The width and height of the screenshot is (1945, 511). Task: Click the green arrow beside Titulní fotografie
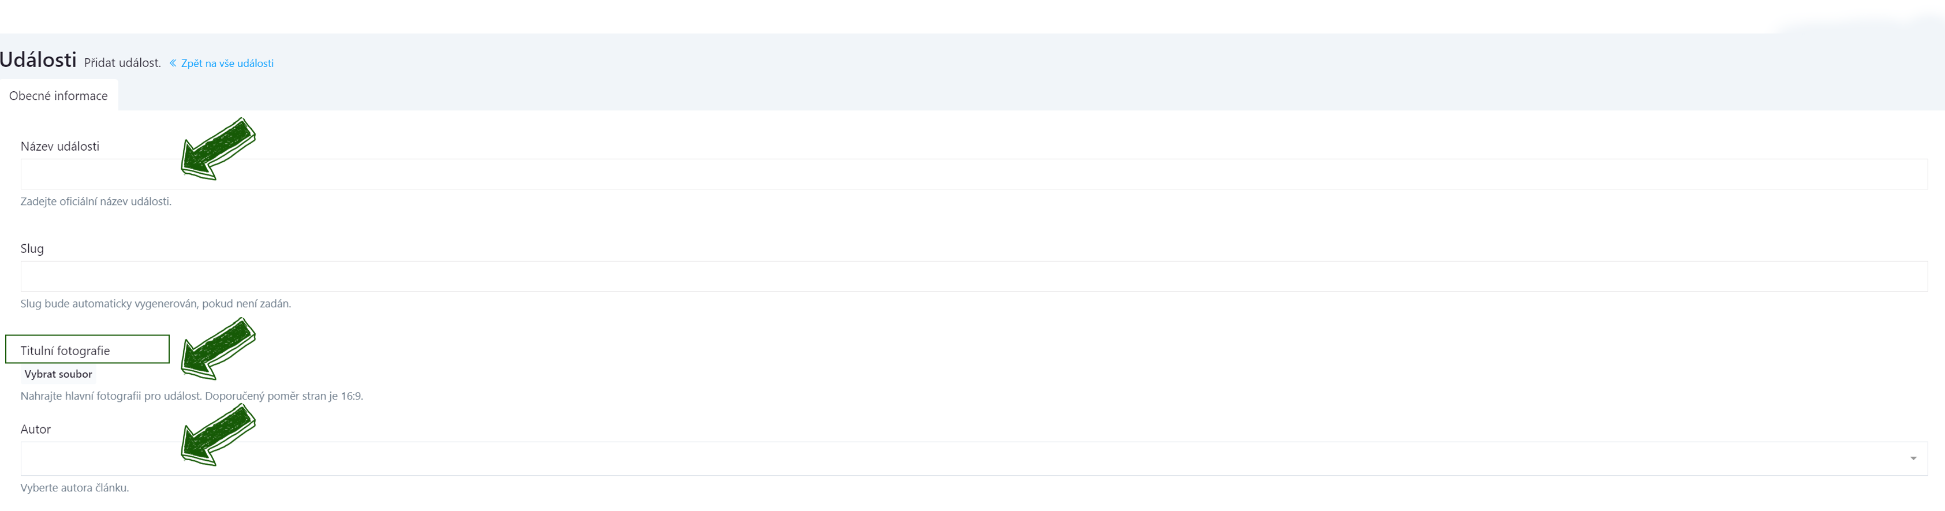(218, 349)
